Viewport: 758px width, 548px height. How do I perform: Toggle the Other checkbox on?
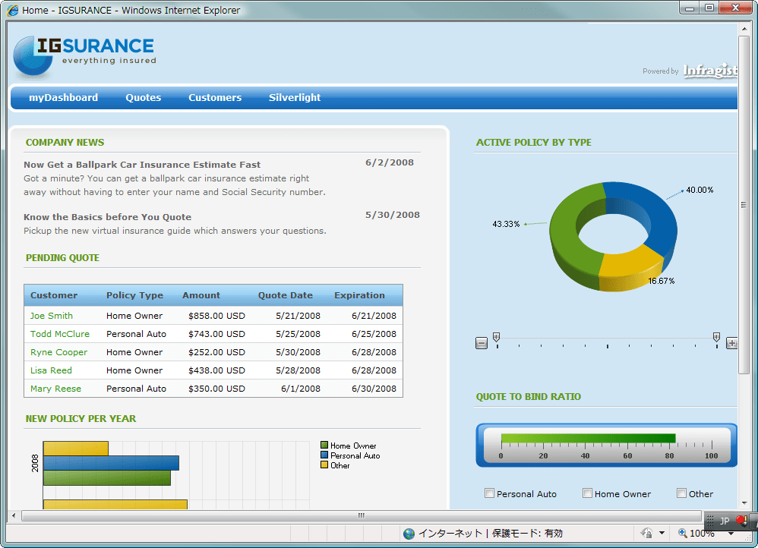tap(681, 493)
